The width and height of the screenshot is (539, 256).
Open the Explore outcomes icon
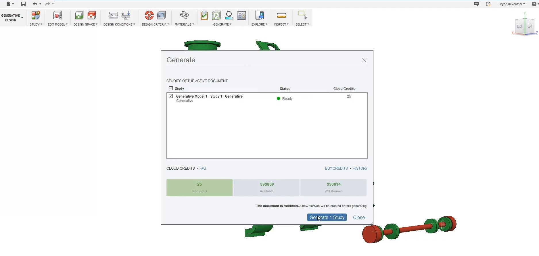click(x=259, y=15)
